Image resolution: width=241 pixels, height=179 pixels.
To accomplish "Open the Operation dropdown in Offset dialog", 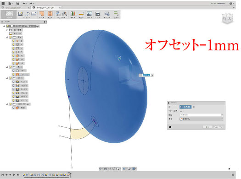I will point(202,119).
